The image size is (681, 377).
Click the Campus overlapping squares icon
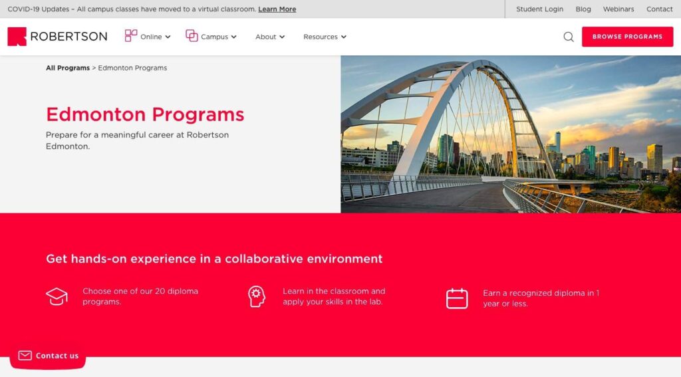(192, 36)
